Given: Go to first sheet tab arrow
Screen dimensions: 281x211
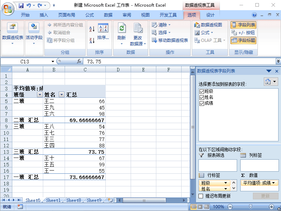Looking at the screenshot, I should pyautogui.click(x=4, y=200).
